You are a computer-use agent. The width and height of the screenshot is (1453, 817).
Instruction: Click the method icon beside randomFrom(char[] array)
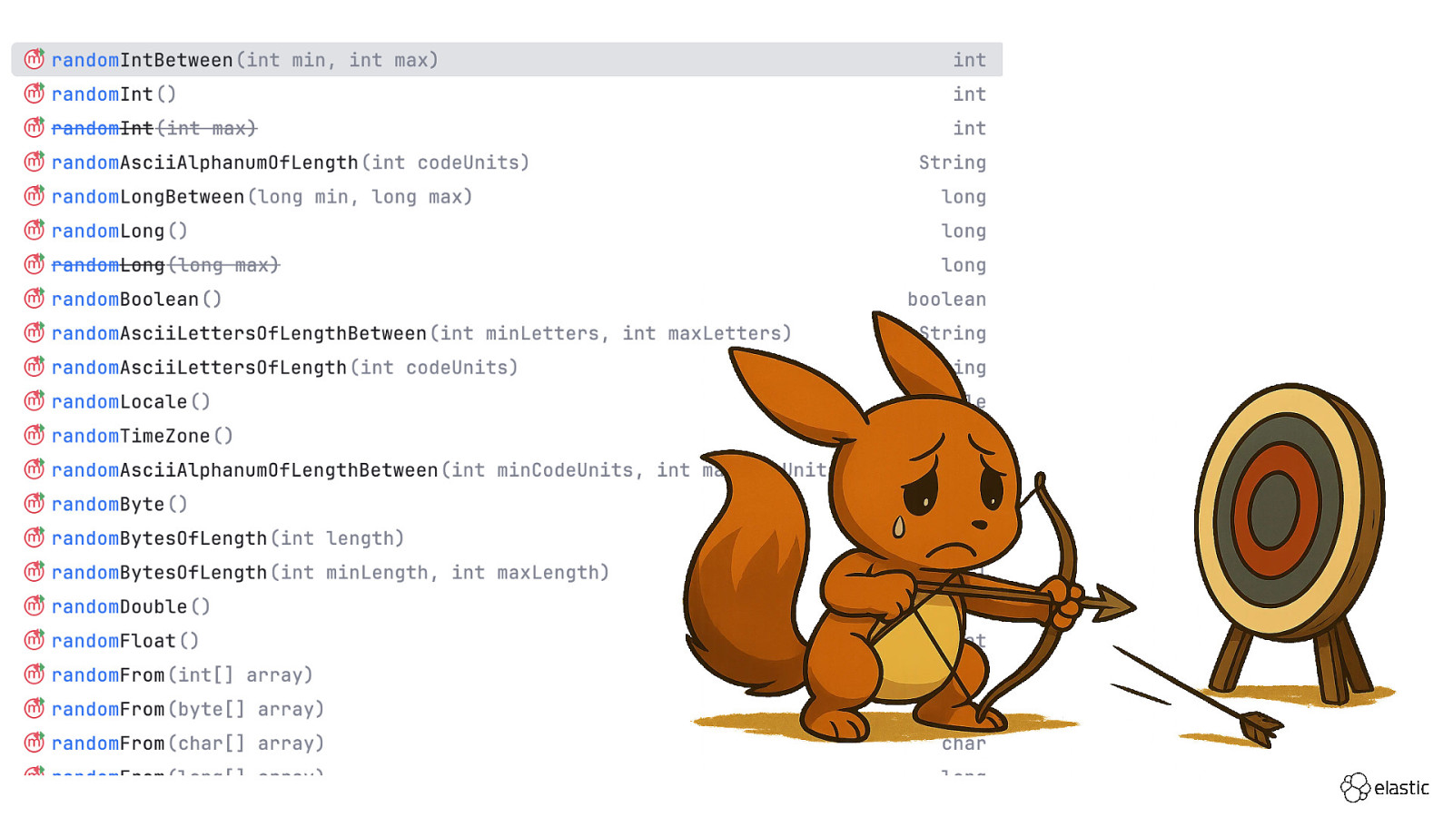pos(35,743)
